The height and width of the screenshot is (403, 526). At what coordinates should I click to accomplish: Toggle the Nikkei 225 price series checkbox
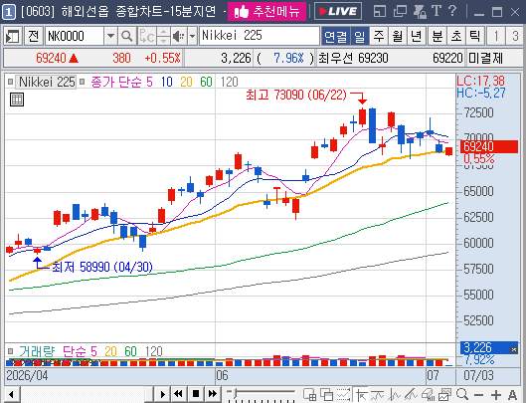tap(10, 82)
